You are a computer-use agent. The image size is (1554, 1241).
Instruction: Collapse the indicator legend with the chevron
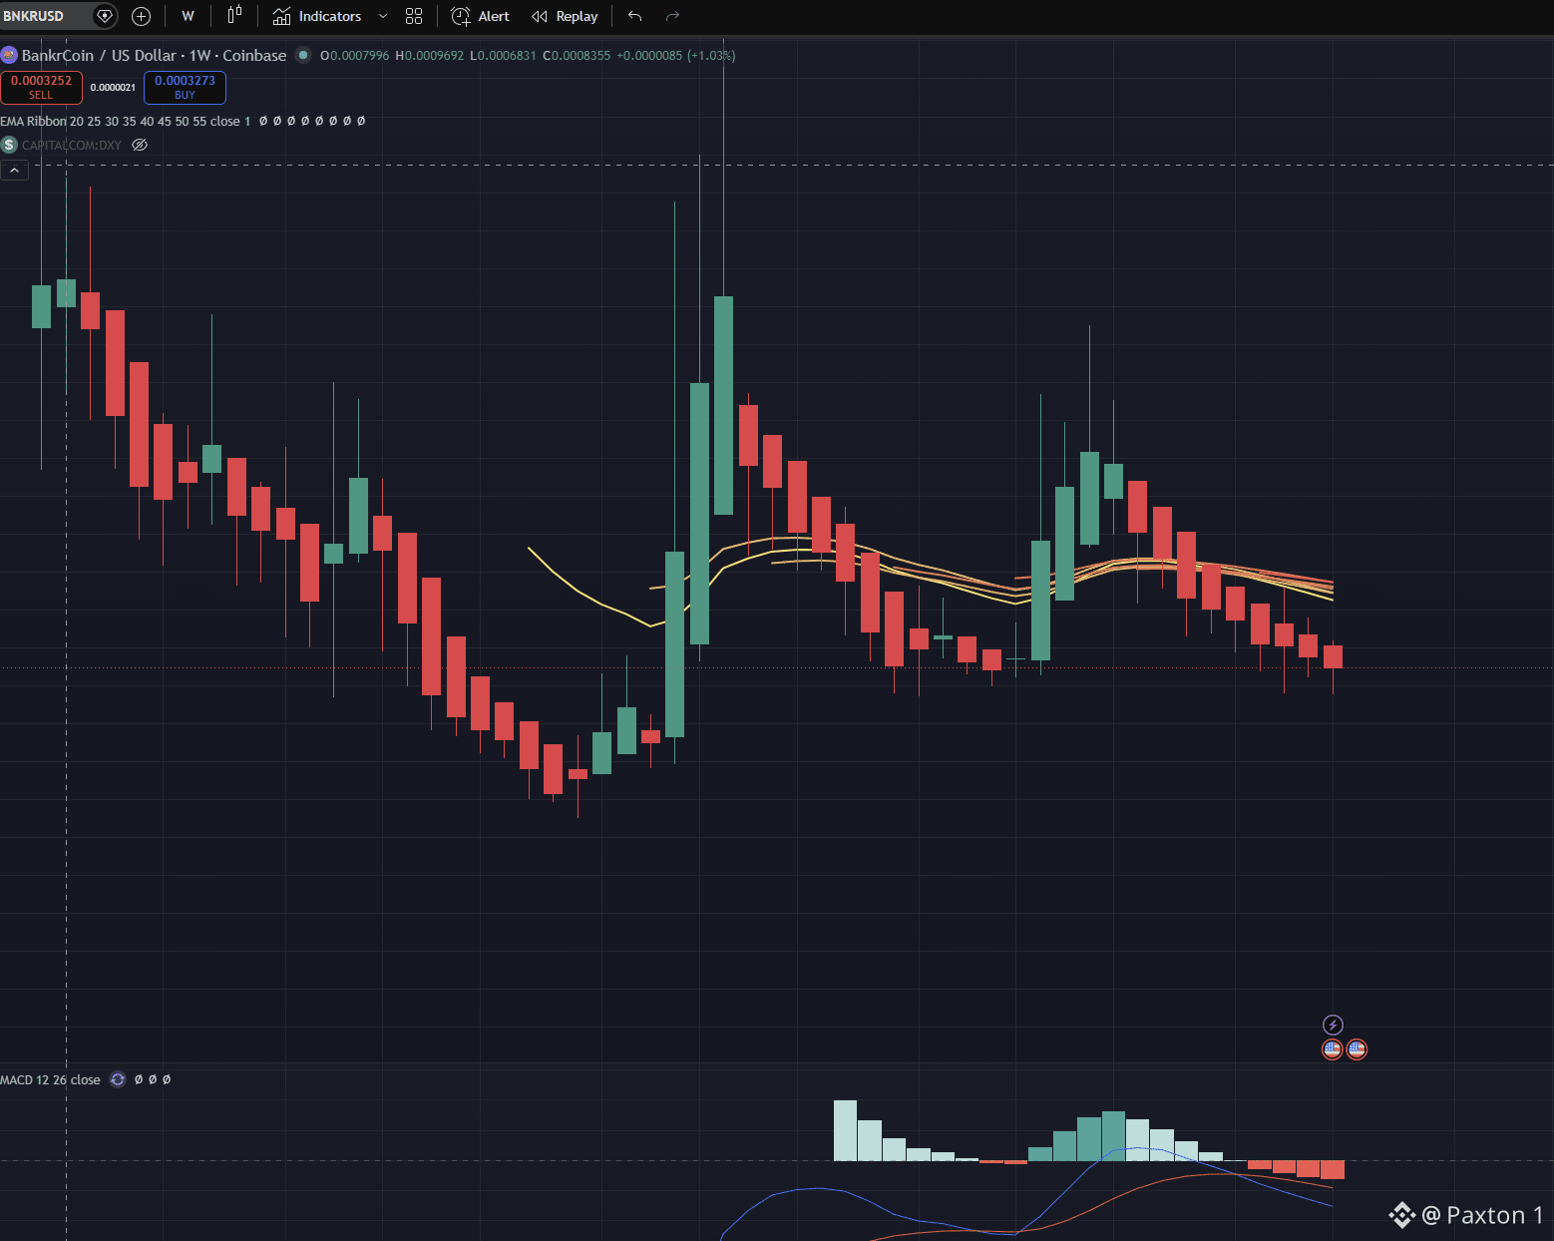[x=14, y=171]
